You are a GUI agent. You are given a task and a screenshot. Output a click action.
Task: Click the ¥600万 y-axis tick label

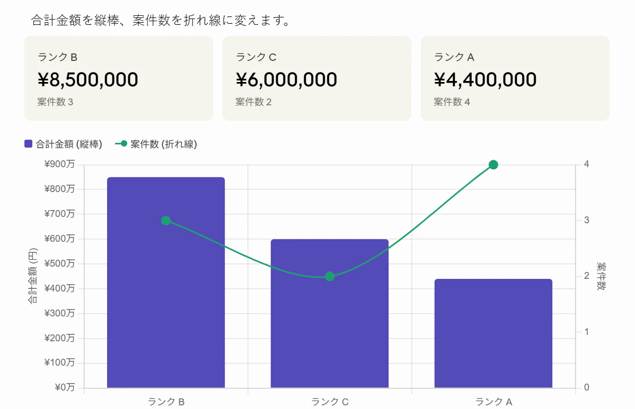tap(59, 239)
